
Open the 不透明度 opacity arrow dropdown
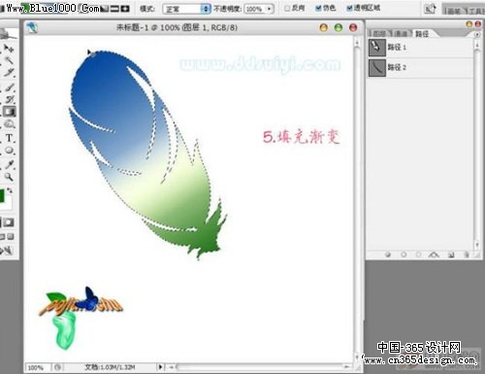(x=270, y=9)
